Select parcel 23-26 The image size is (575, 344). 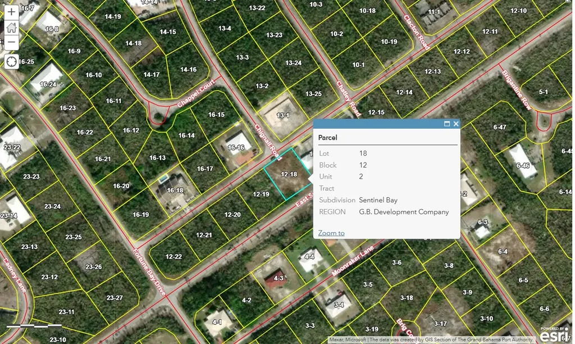click(x=94, y=267)
